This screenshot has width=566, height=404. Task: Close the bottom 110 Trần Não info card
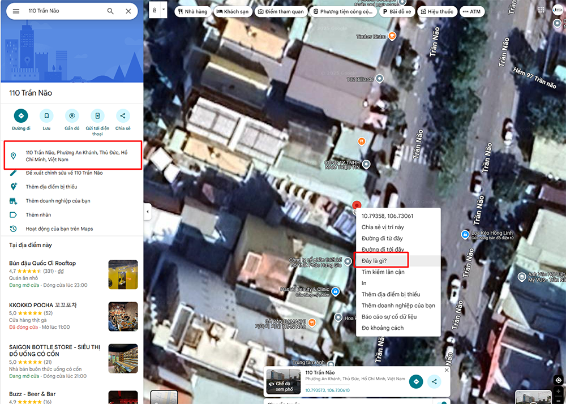pyautogui.click(x=447, y=370)
